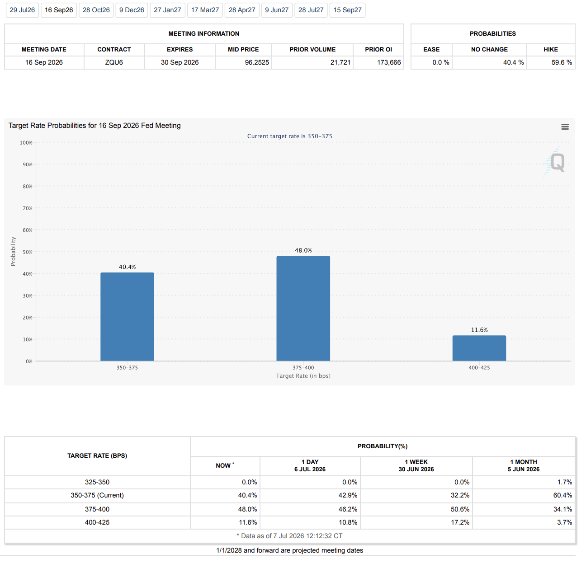Select the 'Current target rate is 350-375' subtitle
Screen dimensions: 586x563
(x=290, y=136)
